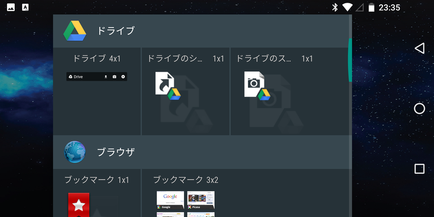Screen dimensions: 434x217
Task: Tap the Google Drive app icon
Action: 75,31
